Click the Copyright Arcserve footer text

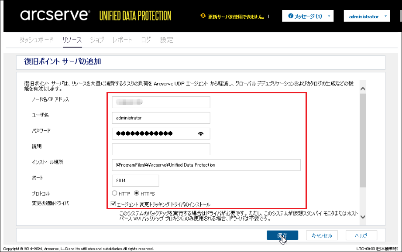(79, 249)
